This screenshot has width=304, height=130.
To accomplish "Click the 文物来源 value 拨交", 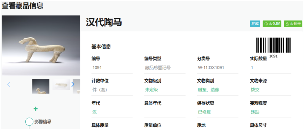I will coord(255,90).
